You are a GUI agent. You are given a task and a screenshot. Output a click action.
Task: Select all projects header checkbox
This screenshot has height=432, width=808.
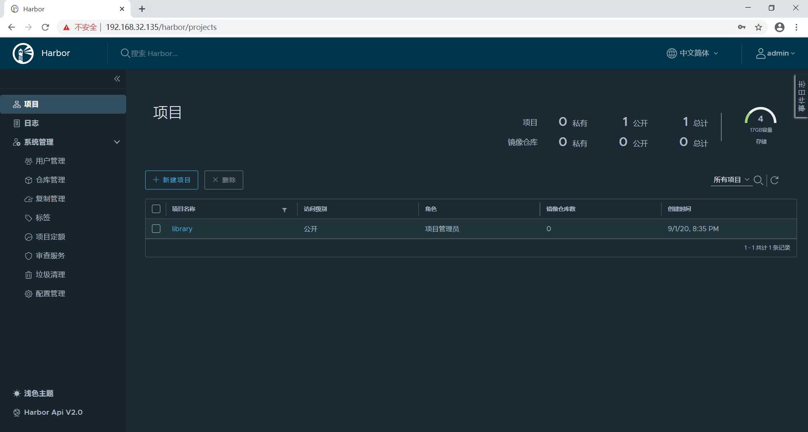pos(156,209)
